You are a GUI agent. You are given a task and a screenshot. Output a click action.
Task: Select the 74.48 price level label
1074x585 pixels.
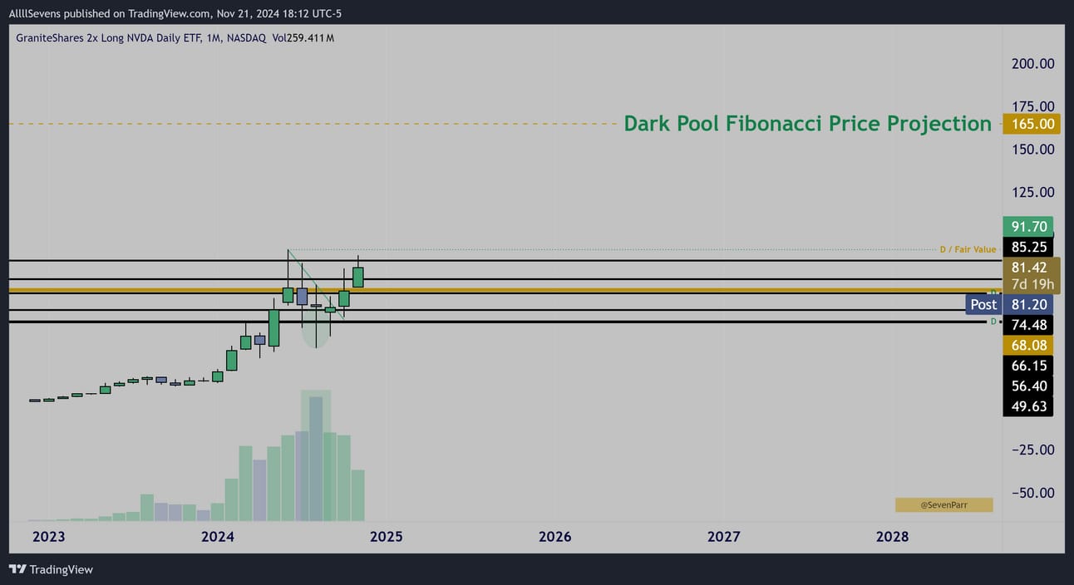tap(1027, 325)
